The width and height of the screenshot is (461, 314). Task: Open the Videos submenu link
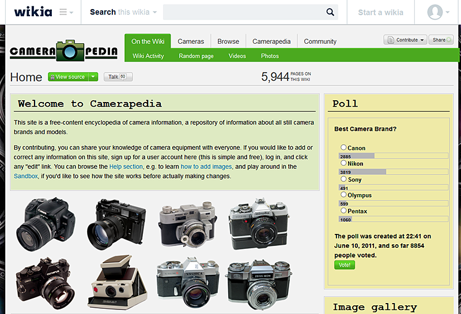click(x=237, y=56)
